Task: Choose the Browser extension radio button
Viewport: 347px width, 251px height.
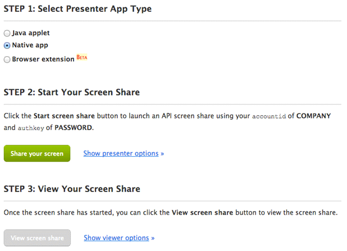Action: tap(7, 59)
